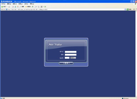Open the Tools menu
Viewport: 137px width, 99px height.
(26, 4)
